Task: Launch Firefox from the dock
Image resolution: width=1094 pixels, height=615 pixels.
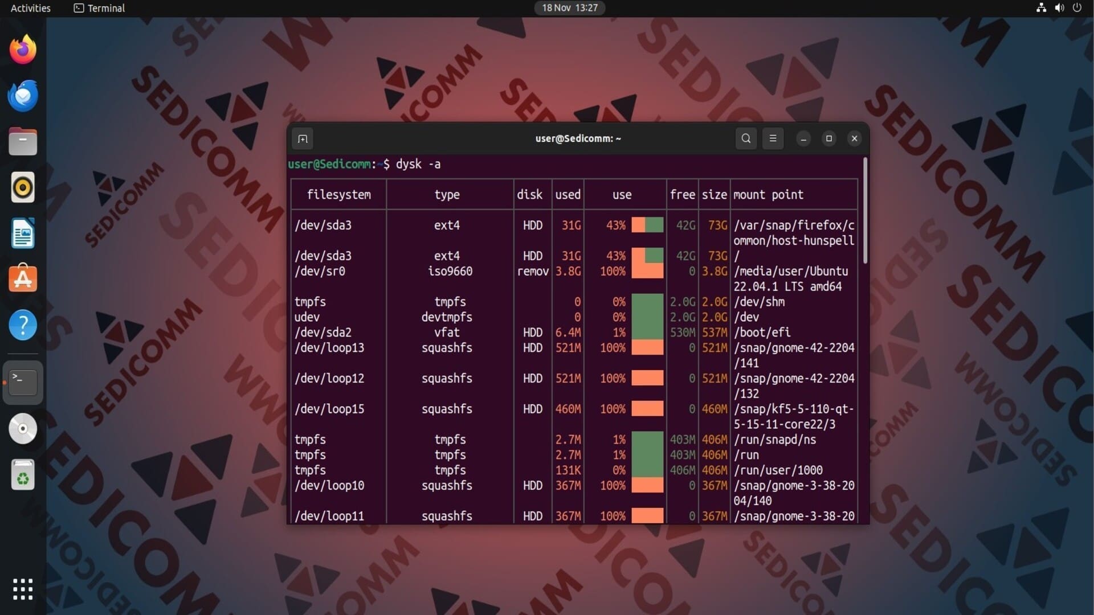Action: [x=23, y=50]
